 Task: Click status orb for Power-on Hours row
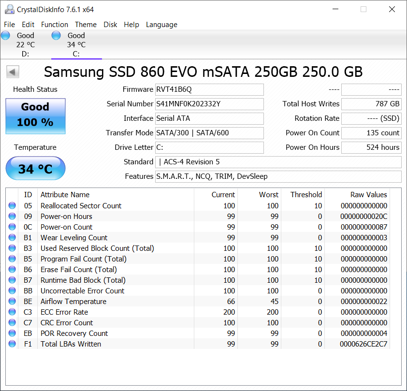(12, 216)
